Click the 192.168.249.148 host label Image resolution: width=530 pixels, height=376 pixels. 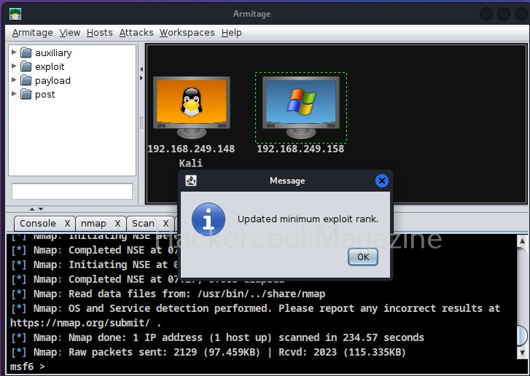[191, 149]
